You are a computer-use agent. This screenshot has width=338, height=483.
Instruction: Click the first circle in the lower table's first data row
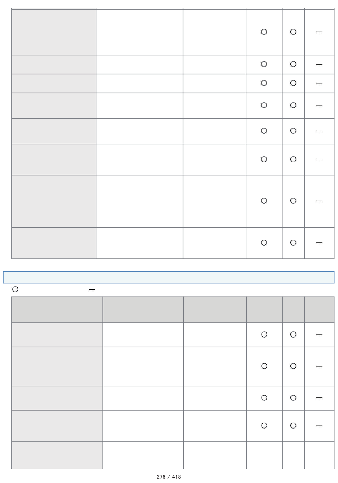coord(264,334)
